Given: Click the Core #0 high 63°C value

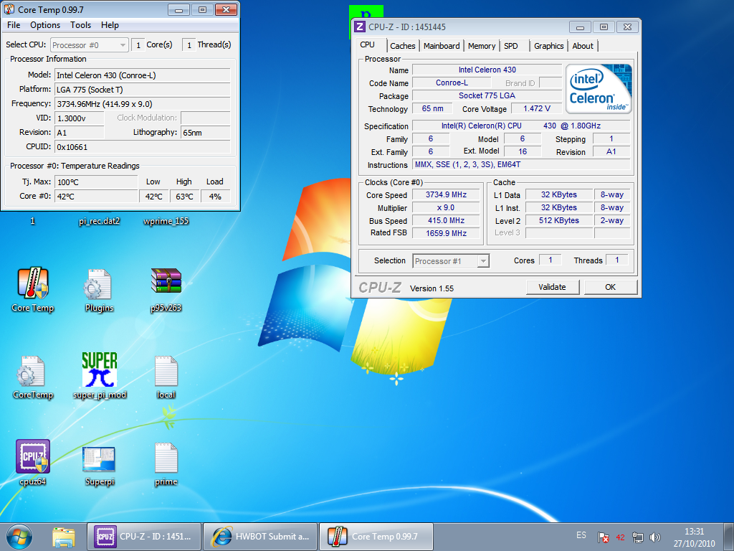Looking at the screenshot, I should 184,197.
